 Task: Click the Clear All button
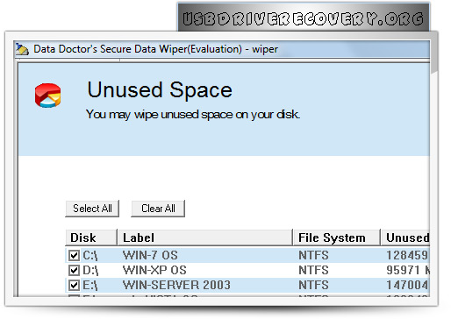tap(158, 209)
